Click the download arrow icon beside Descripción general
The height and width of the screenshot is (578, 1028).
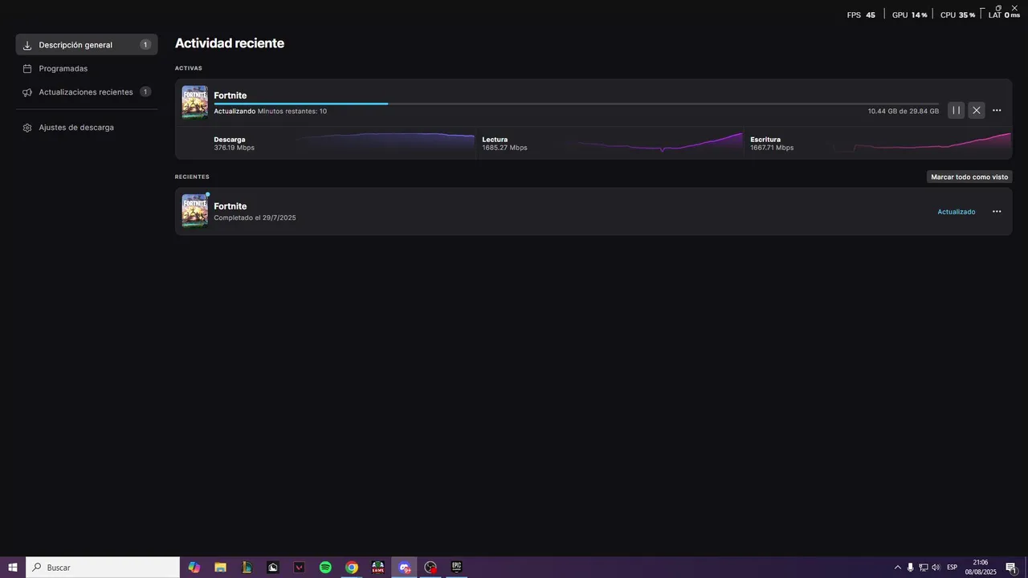click(x=27, y=45)
